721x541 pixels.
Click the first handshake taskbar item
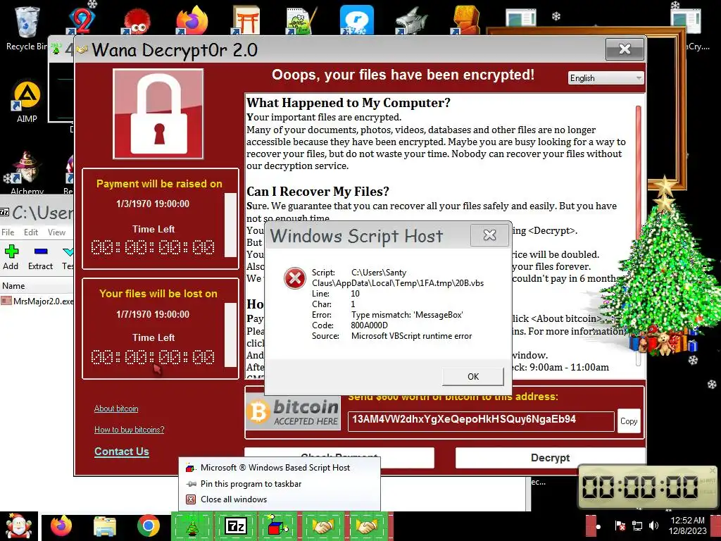click(x=322, y=526)
